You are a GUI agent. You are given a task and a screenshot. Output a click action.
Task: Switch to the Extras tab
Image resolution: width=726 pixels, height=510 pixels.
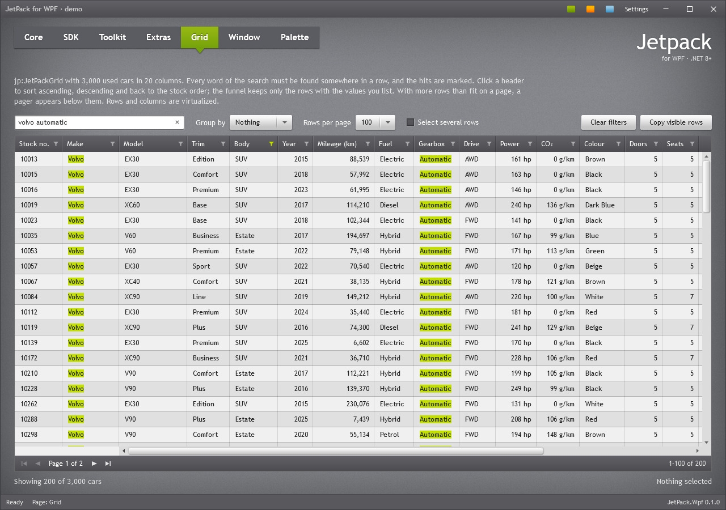click(x=158, y=37)
